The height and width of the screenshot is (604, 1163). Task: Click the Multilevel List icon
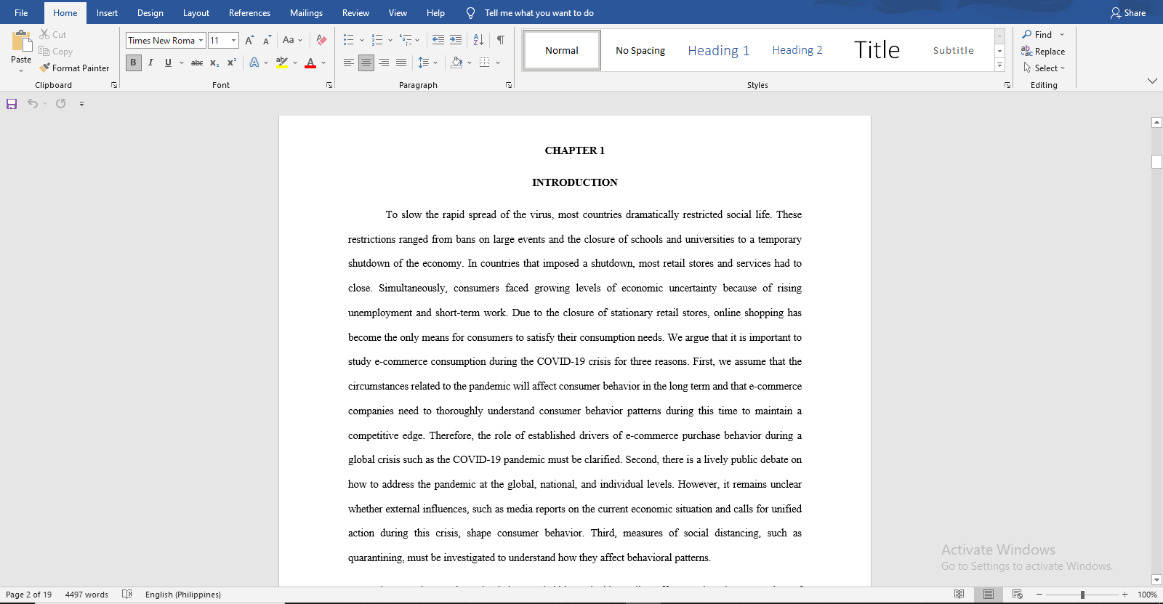click(406, 40)
